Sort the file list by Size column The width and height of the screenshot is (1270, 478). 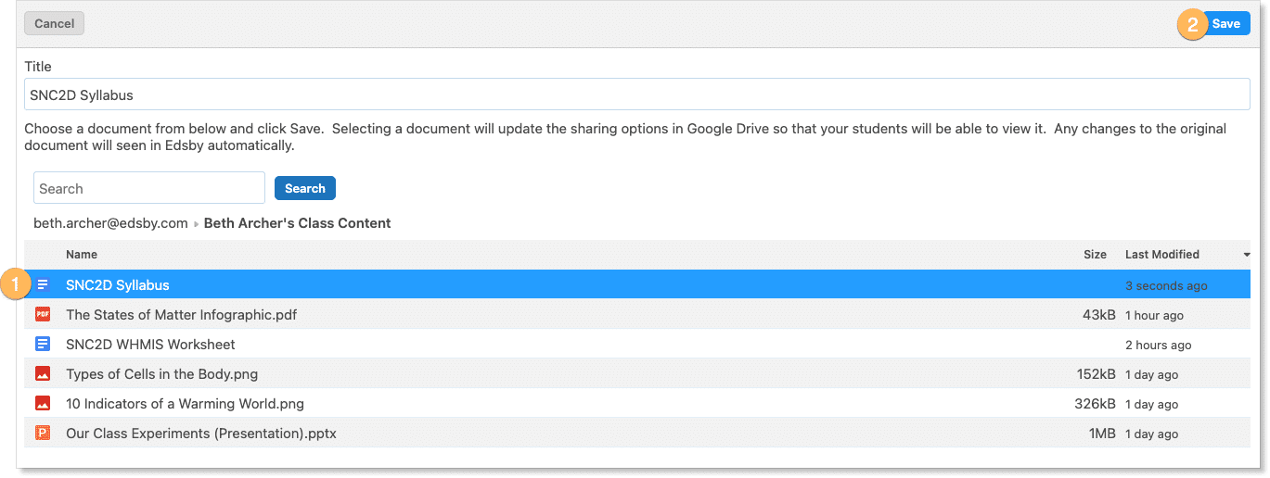tap(1095, 255)
